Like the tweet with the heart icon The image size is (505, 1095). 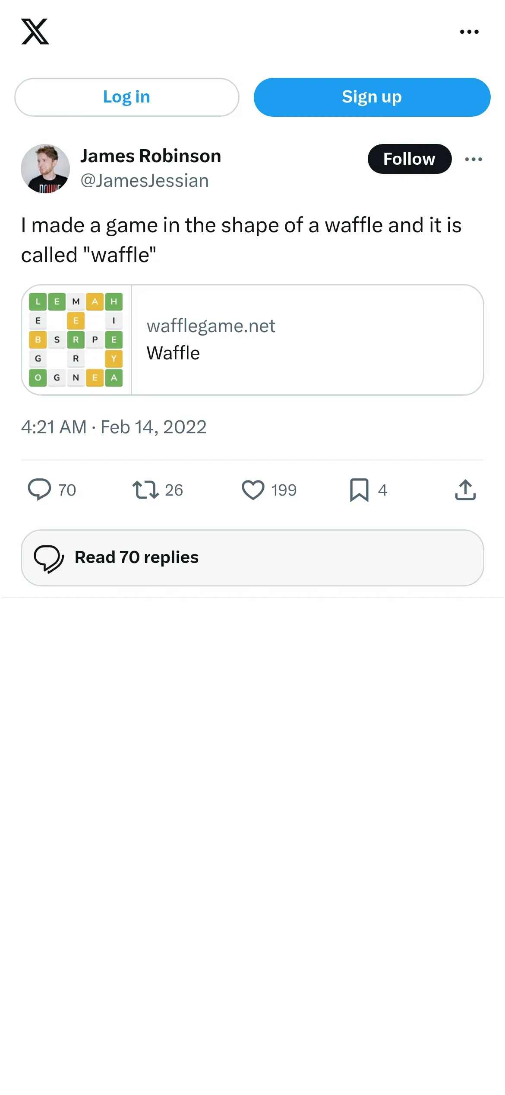253,490
